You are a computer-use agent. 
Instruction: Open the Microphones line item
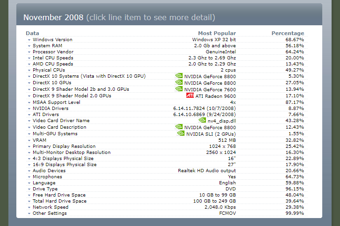[x=47, y=177]
